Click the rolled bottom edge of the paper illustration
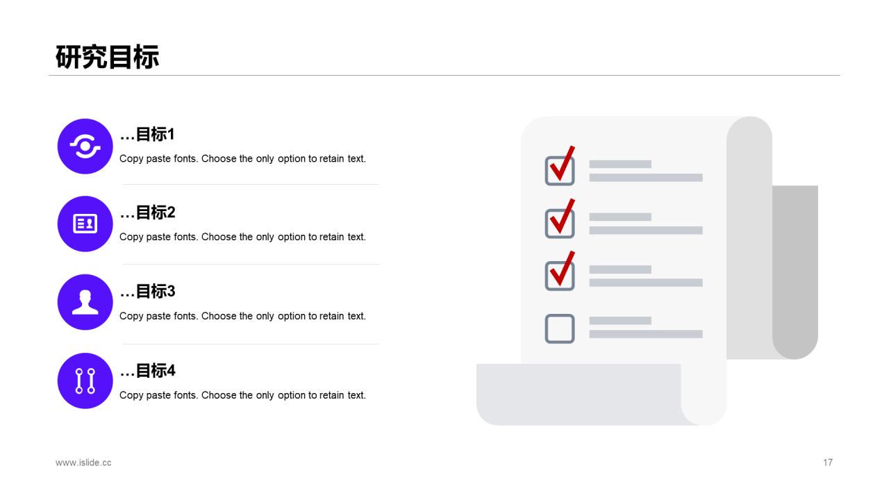Viewport: 889px width, 500px height. [579, 394]
